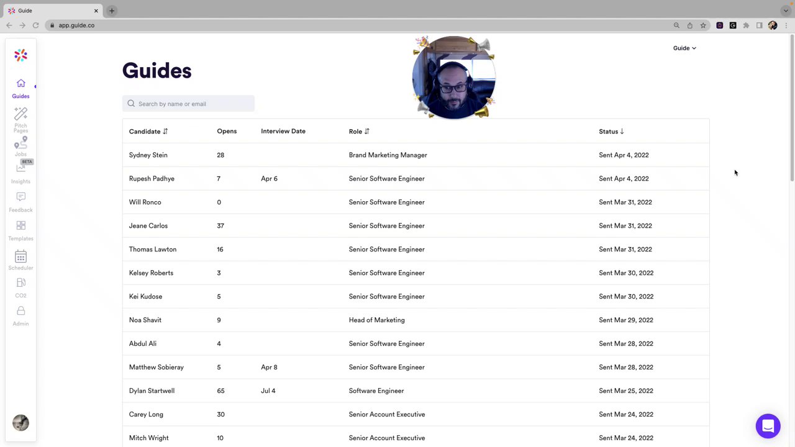Click Head of Marketing role
Screen dimensions: 795x447
tap(377, 320)
